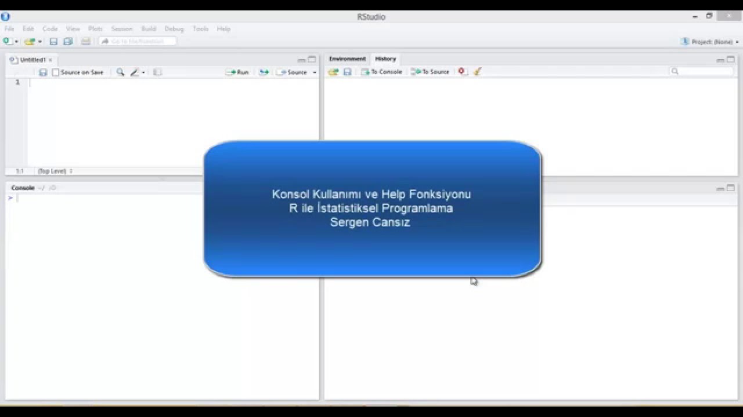Image resolution: width=743 pixels, height=417 pixels.
Task: Toggle the Source on Save checkbox
Action: tap(56, 72)
